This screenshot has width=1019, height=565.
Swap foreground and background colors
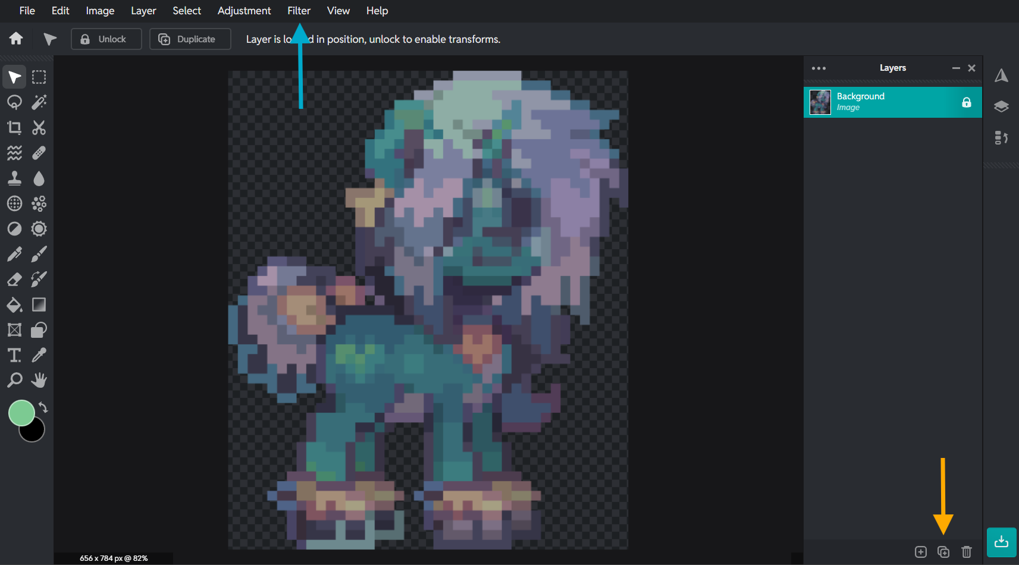tap(43, 407)
